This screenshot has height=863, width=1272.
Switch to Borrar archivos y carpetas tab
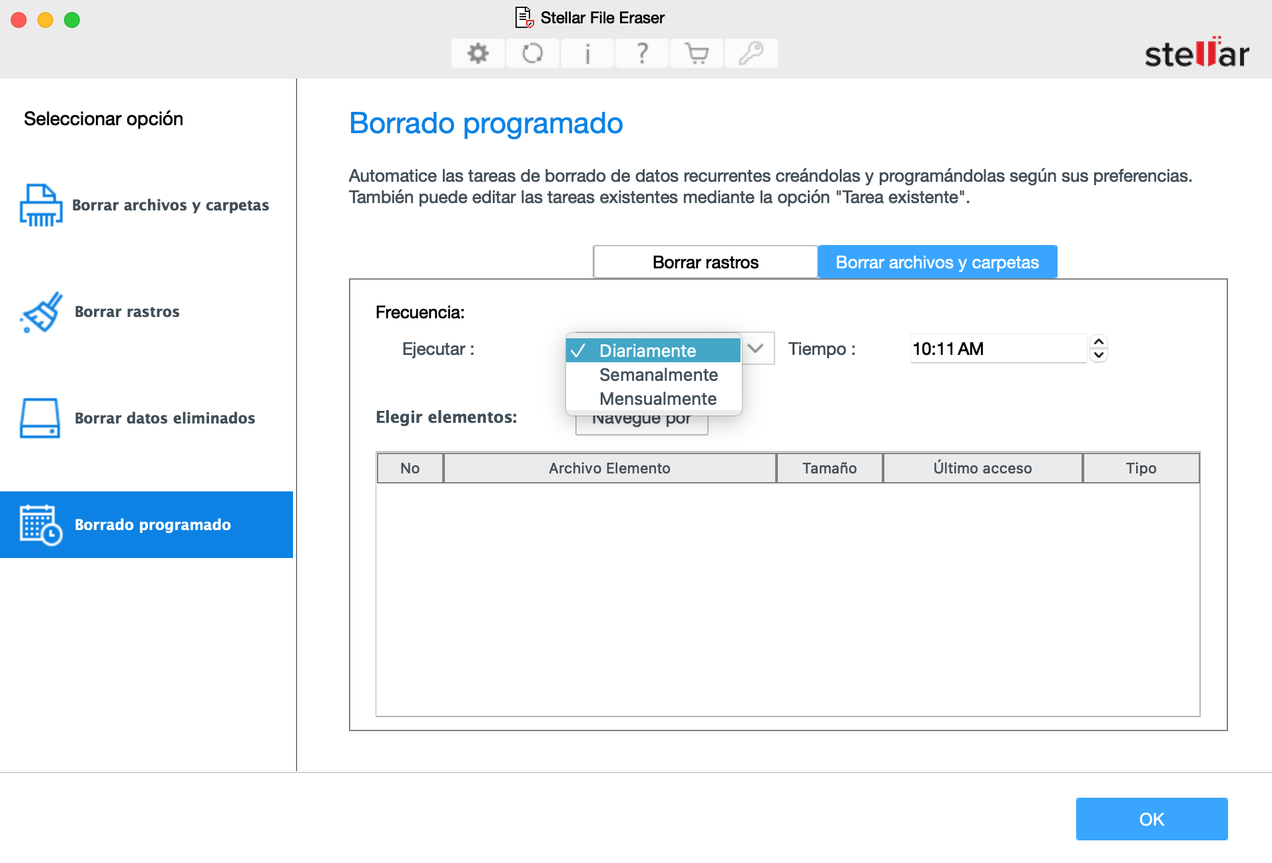point(937,262)
